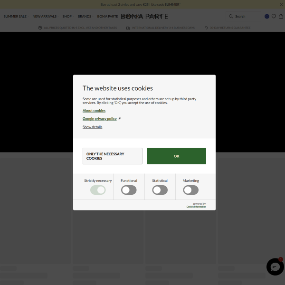285x285 pixels.
Task: Enable Marketing cookies switch
Action: click(x=190, y=190)
